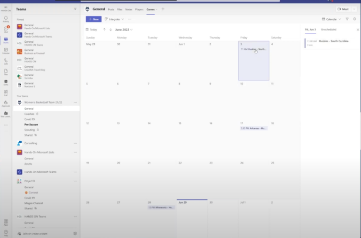Click the add tab plus icon
Viewport: 361px width, 238px height.
click(x=163, y=9)
